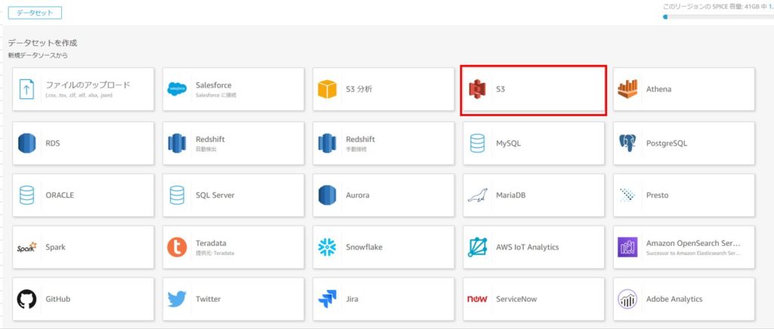Click the SPICE 容量 usage text
The image size is (774, 329).
click(718, 7)
